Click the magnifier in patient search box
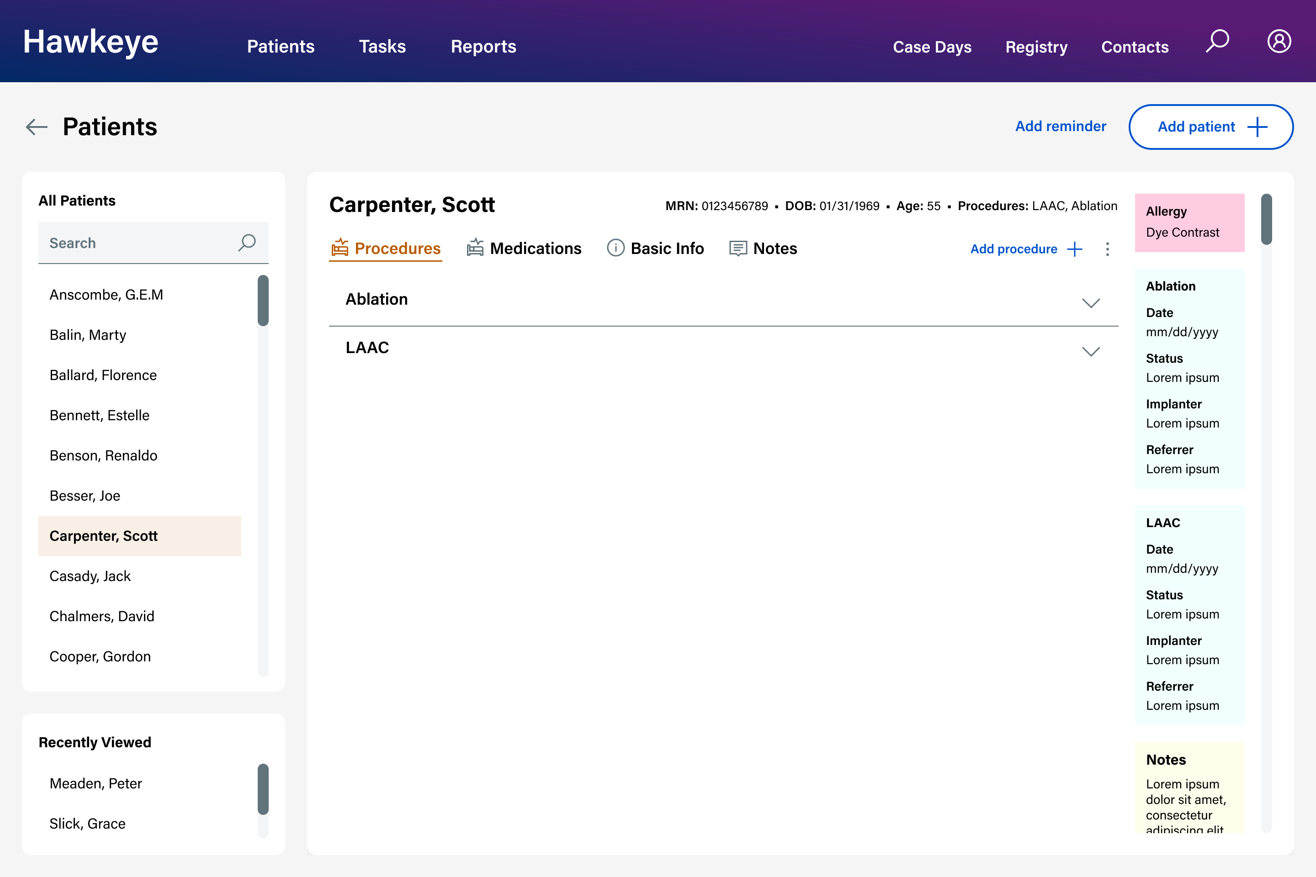 tap(247, 243)
